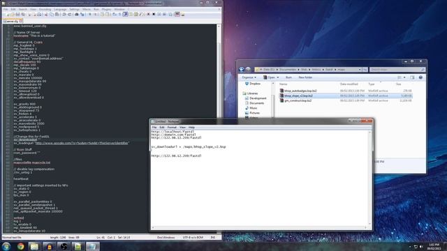Image resolution: width=447 pixels, height=251 pixels.
Task: Close the server.cfg tab using its X
Action: click(x=21, y=21)
